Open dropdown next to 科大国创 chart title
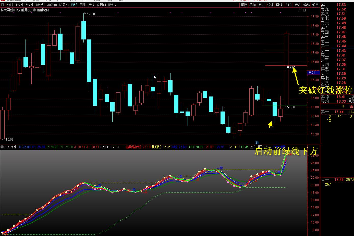Viewport: 354px width, 236px height. coord(34,10)
